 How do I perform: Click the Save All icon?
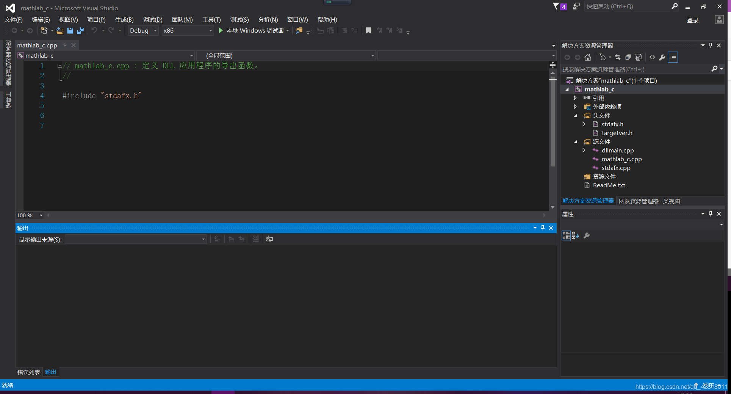(80, 30)
